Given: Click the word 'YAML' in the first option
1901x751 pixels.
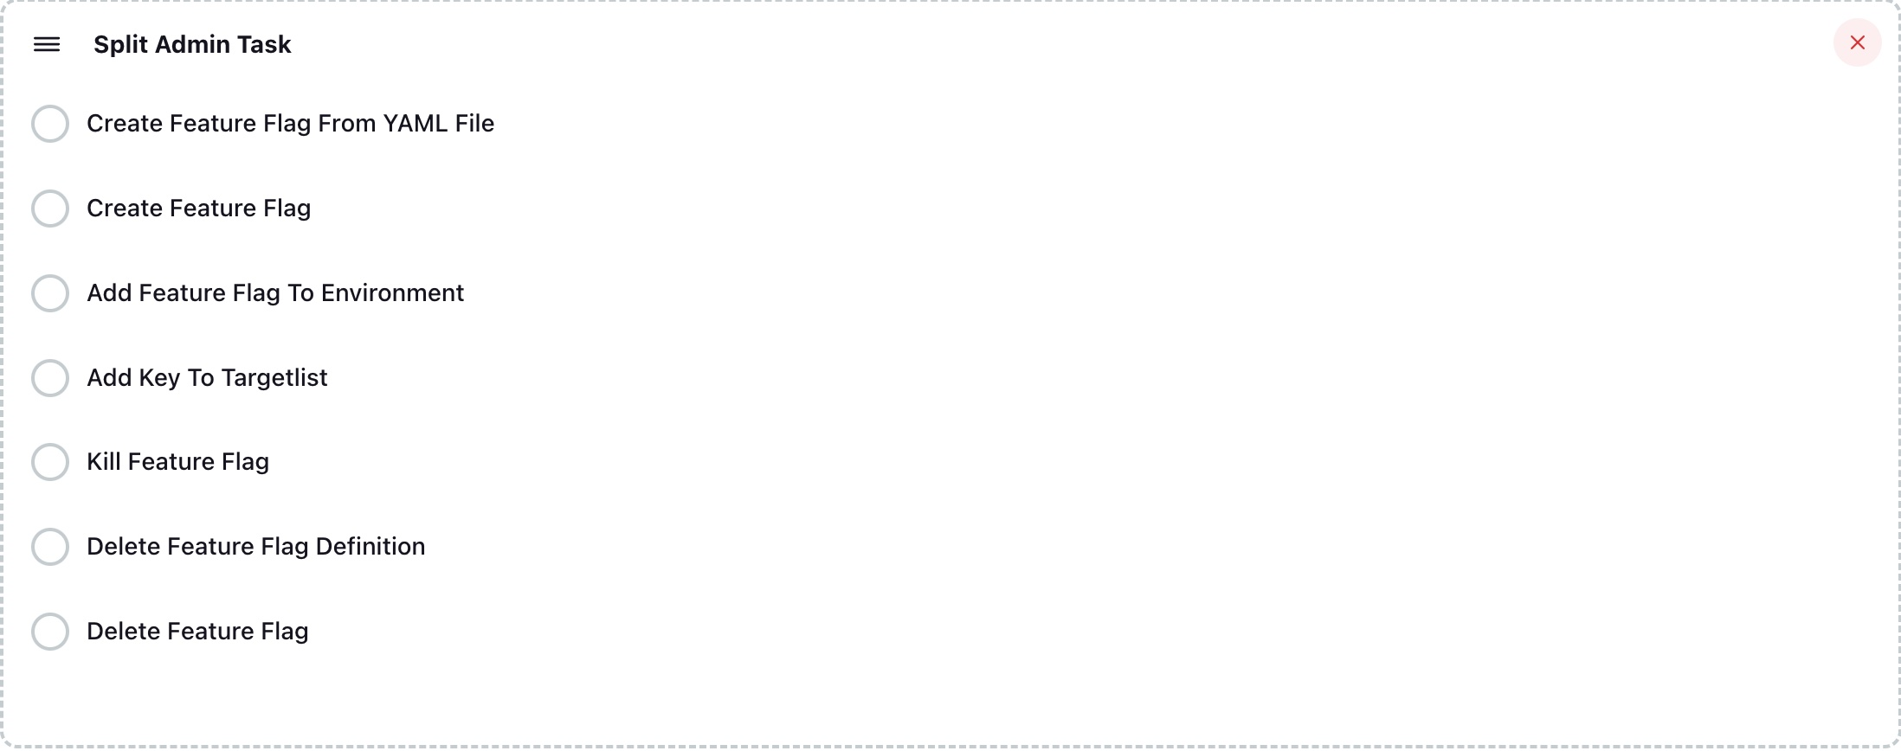Looking at the screenshot, I should pyautogui.click(x=415, y=124).
